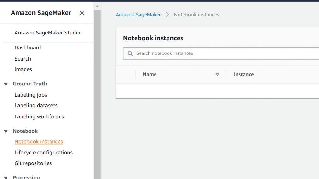
Task: Open Lifecycle configurations
Action: click(x=44, y=152)
